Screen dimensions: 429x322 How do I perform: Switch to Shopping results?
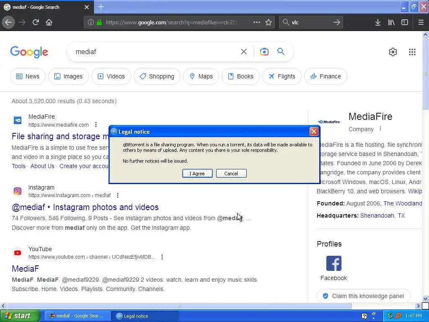point(157,76)
